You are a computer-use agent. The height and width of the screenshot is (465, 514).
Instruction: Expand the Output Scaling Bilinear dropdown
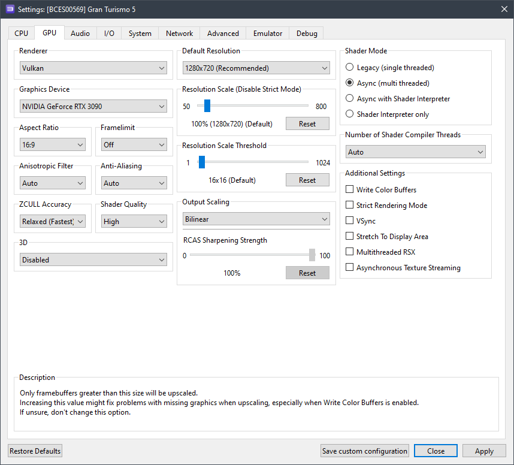click(256, 219)
